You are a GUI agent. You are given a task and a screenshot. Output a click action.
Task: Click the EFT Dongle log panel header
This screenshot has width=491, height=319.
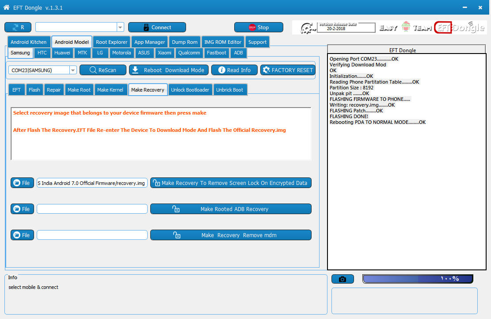tap(407, 50)
